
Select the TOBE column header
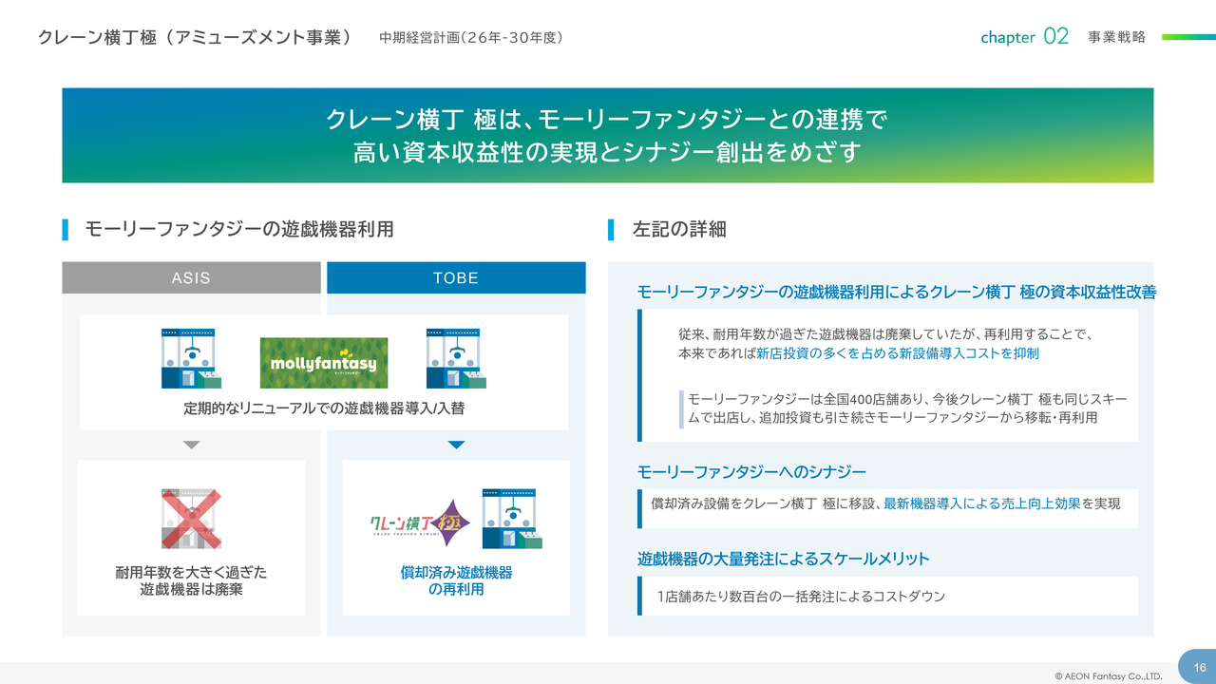coord(456,278)
